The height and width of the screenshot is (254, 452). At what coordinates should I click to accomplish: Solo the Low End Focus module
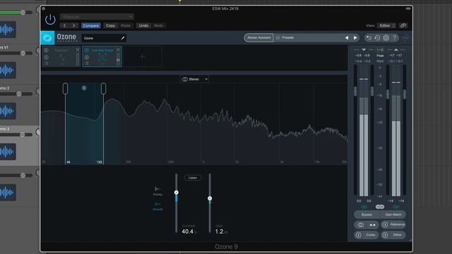(x=86, y=57)
